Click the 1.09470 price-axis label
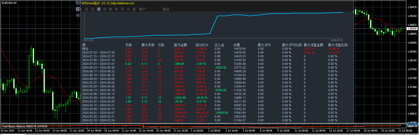The width and height of the screenshot is (419, 135). [x=412, y=7]
